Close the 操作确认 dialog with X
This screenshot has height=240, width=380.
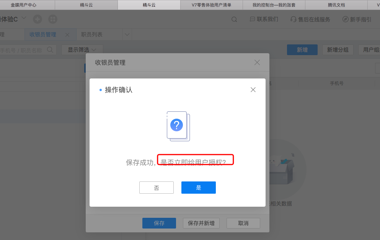pos(253,90)
